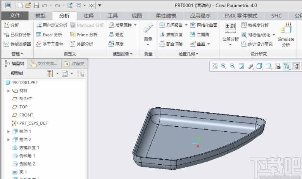302x179 pixels.
Task: Launch Simulate 分析
Action: (x=286, y=34)
